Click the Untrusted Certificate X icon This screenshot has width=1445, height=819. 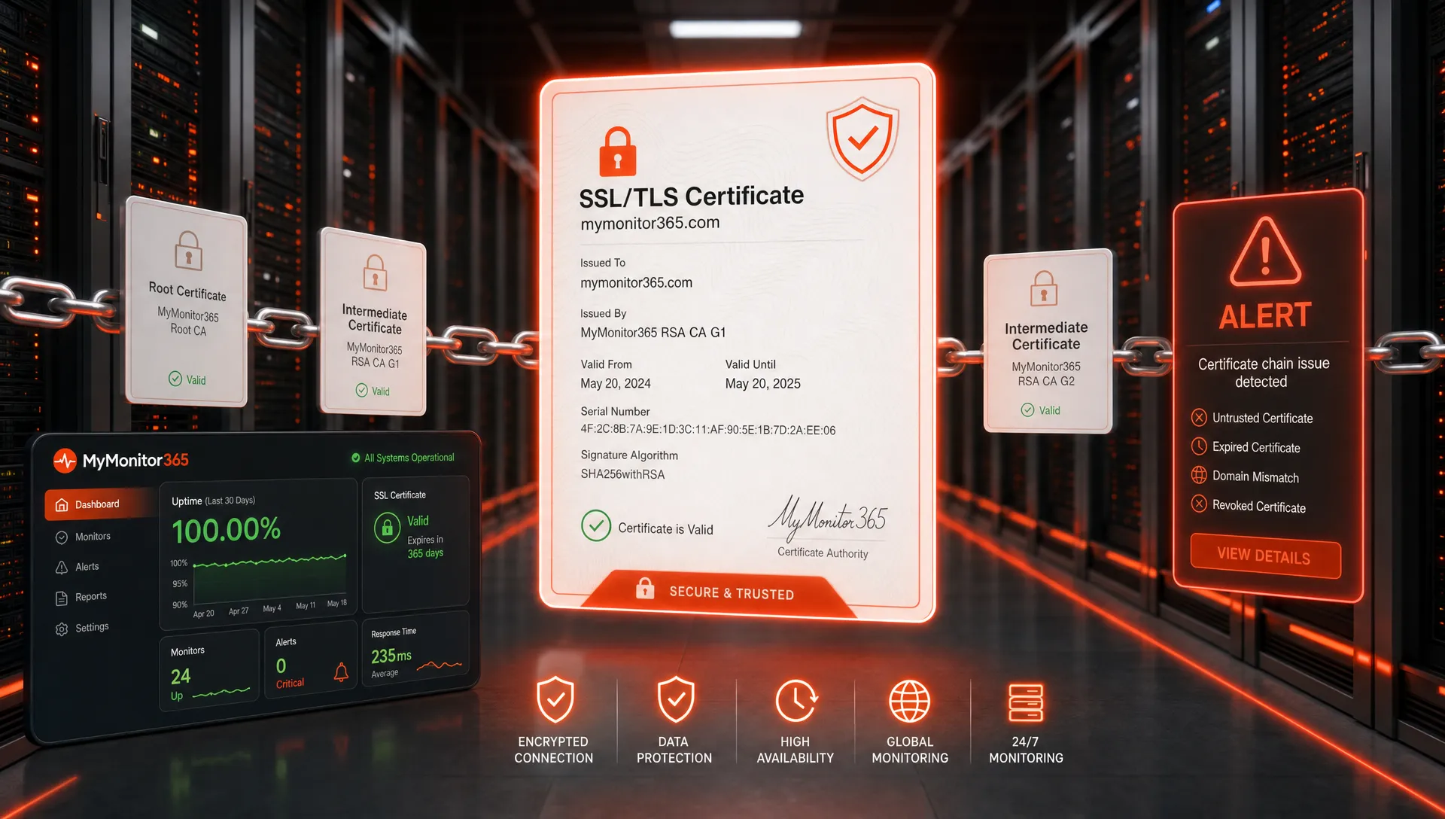click(1199, 417)
